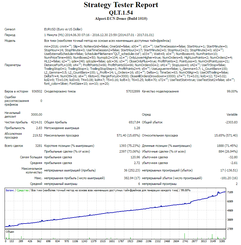Click the blue 'Баланс' chart legend

point(10,190)
